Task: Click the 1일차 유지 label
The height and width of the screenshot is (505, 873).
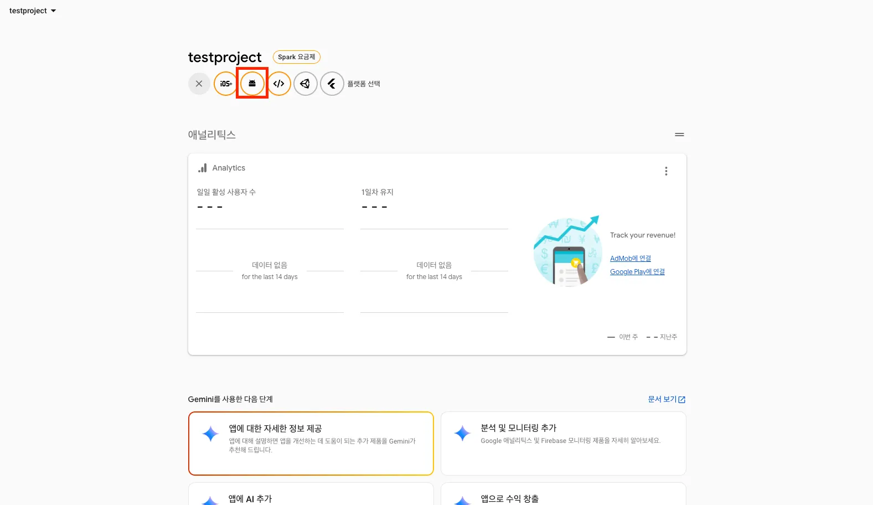Action: pos(378,192)
